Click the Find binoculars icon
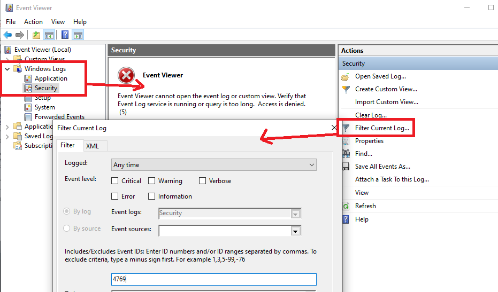Screen dimensions: 498x292 346,154
